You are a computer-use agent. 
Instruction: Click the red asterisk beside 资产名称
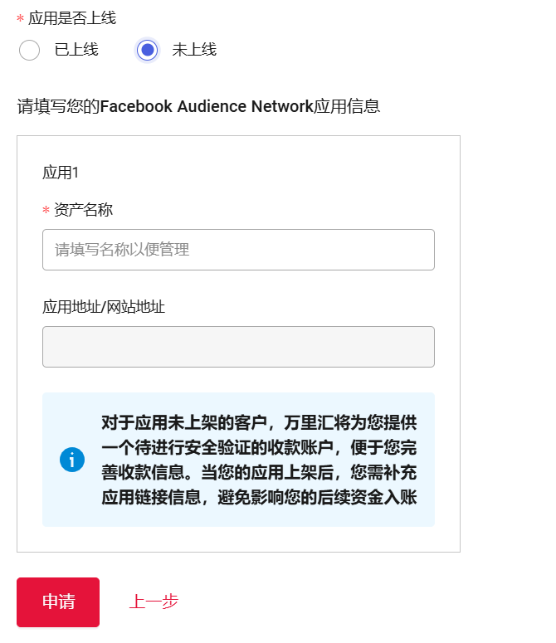pos(46,212)
